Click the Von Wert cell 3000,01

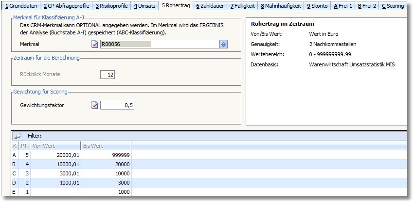tap(55, 173)
